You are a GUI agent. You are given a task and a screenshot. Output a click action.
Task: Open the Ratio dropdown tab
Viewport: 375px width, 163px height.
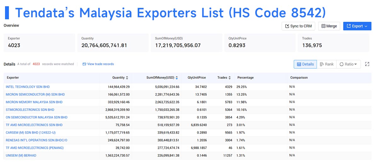(x=348, y=64)
